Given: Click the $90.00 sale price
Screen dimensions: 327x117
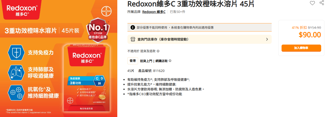Looking at the screenshot, I should pyautogui.click(x=310, y=35).
